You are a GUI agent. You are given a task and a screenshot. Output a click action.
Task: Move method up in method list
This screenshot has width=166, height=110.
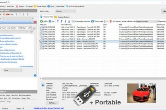pos(20,14)
